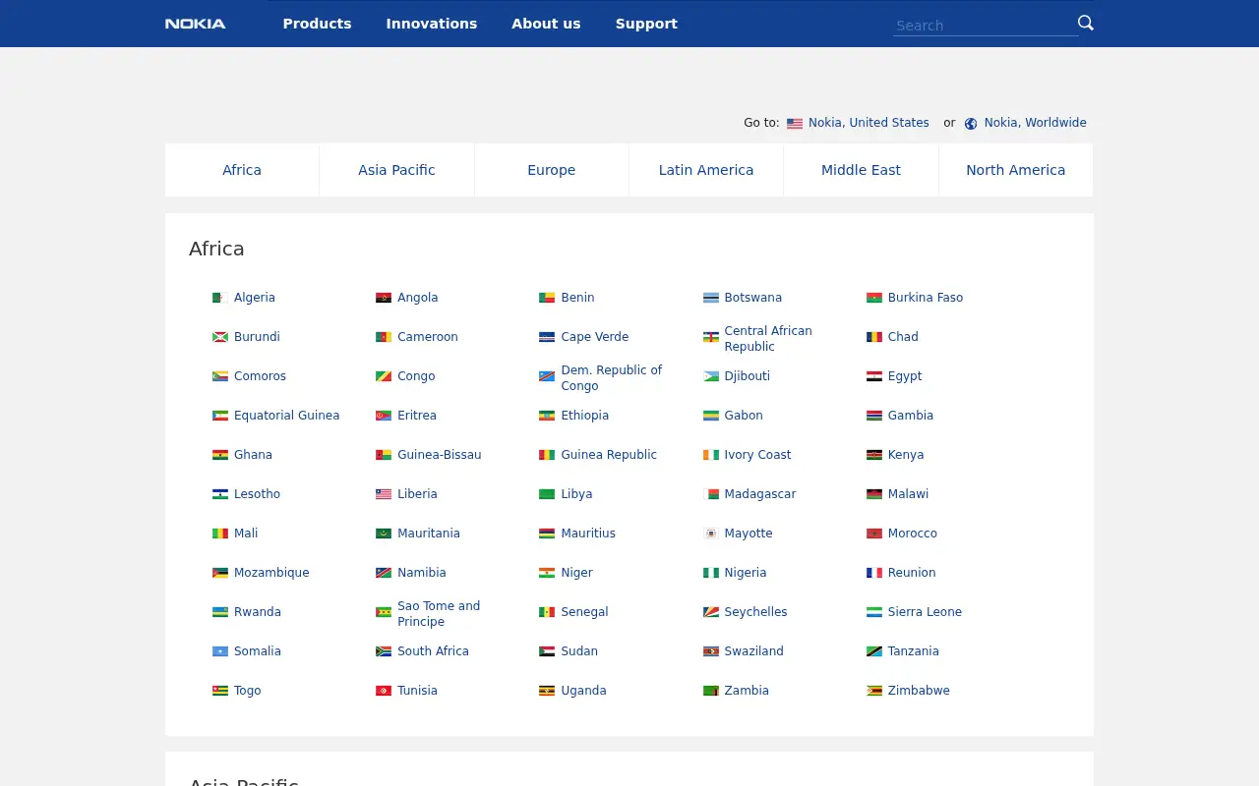Click the Nigeria flag icon
The image size is (1259, 786).
(x=711, y=573)
